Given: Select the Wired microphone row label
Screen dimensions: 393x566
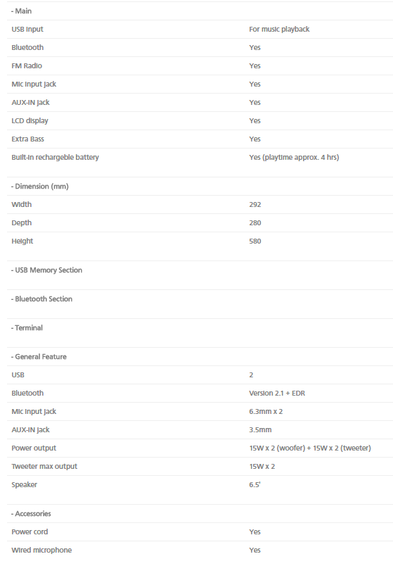Looking at the screenshot, I should coord(41,550).
